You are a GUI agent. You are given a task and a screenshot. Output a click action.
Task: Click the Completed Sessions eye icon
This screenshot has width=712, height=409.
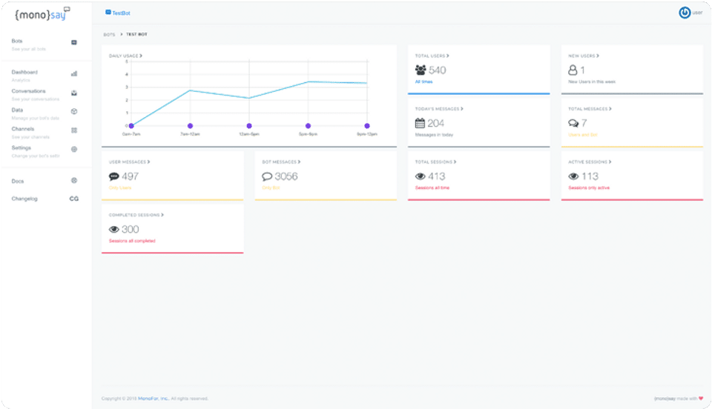tap(114, 230)
